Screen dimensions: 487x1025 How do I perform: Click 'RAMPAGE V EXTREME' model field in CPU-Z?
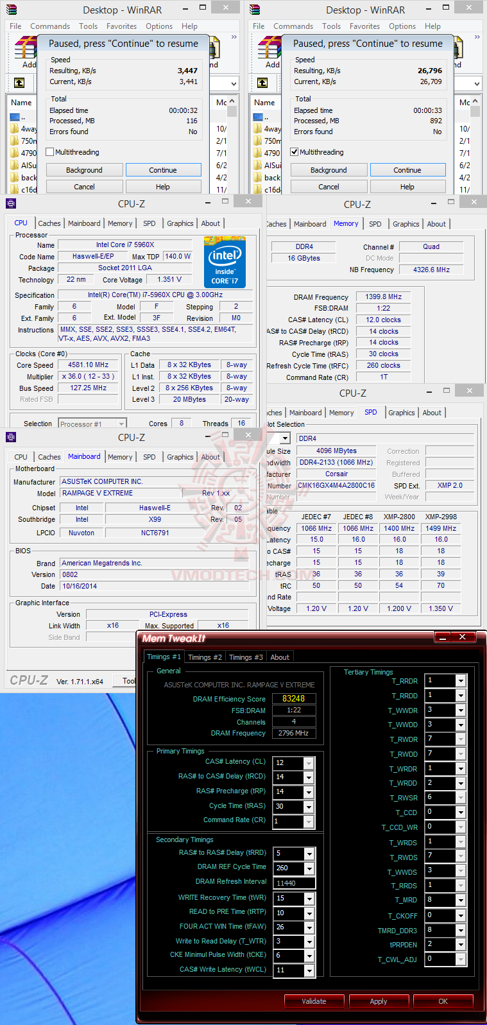click(x=121, y=493)
